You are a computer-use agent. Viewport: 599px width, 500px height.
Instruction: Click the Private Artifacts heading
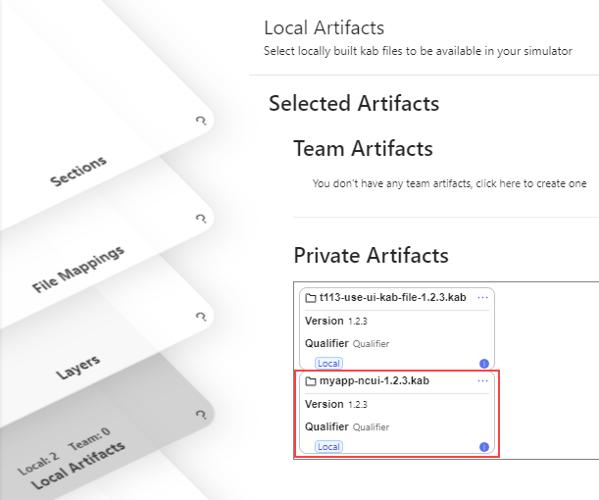tap(371, 255)
